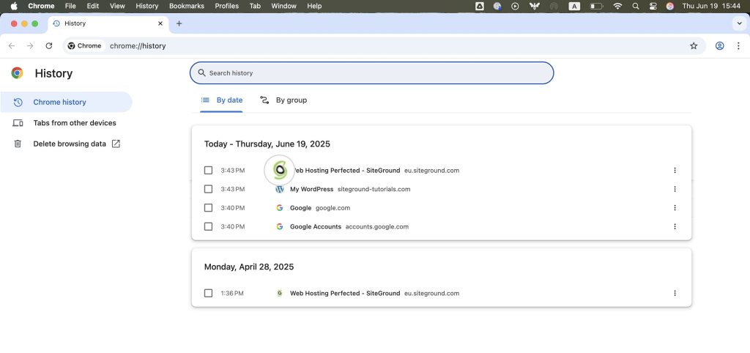Open the Wi-Fi status menu
This screenshot has height=353, width=750.
pyautogui.click(x=617, y=6)
